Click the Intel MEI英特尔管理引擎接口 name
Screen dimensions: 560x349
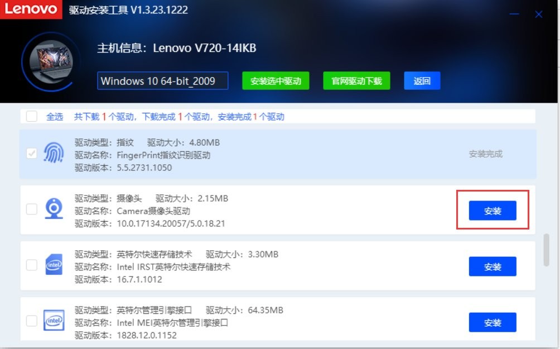pos(172,323)
